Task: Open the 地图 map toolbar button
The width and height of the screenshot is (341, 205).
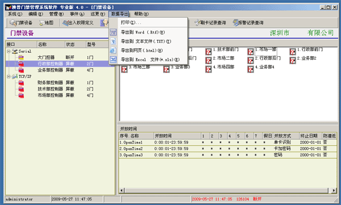Action: click(x=46, y=23)
